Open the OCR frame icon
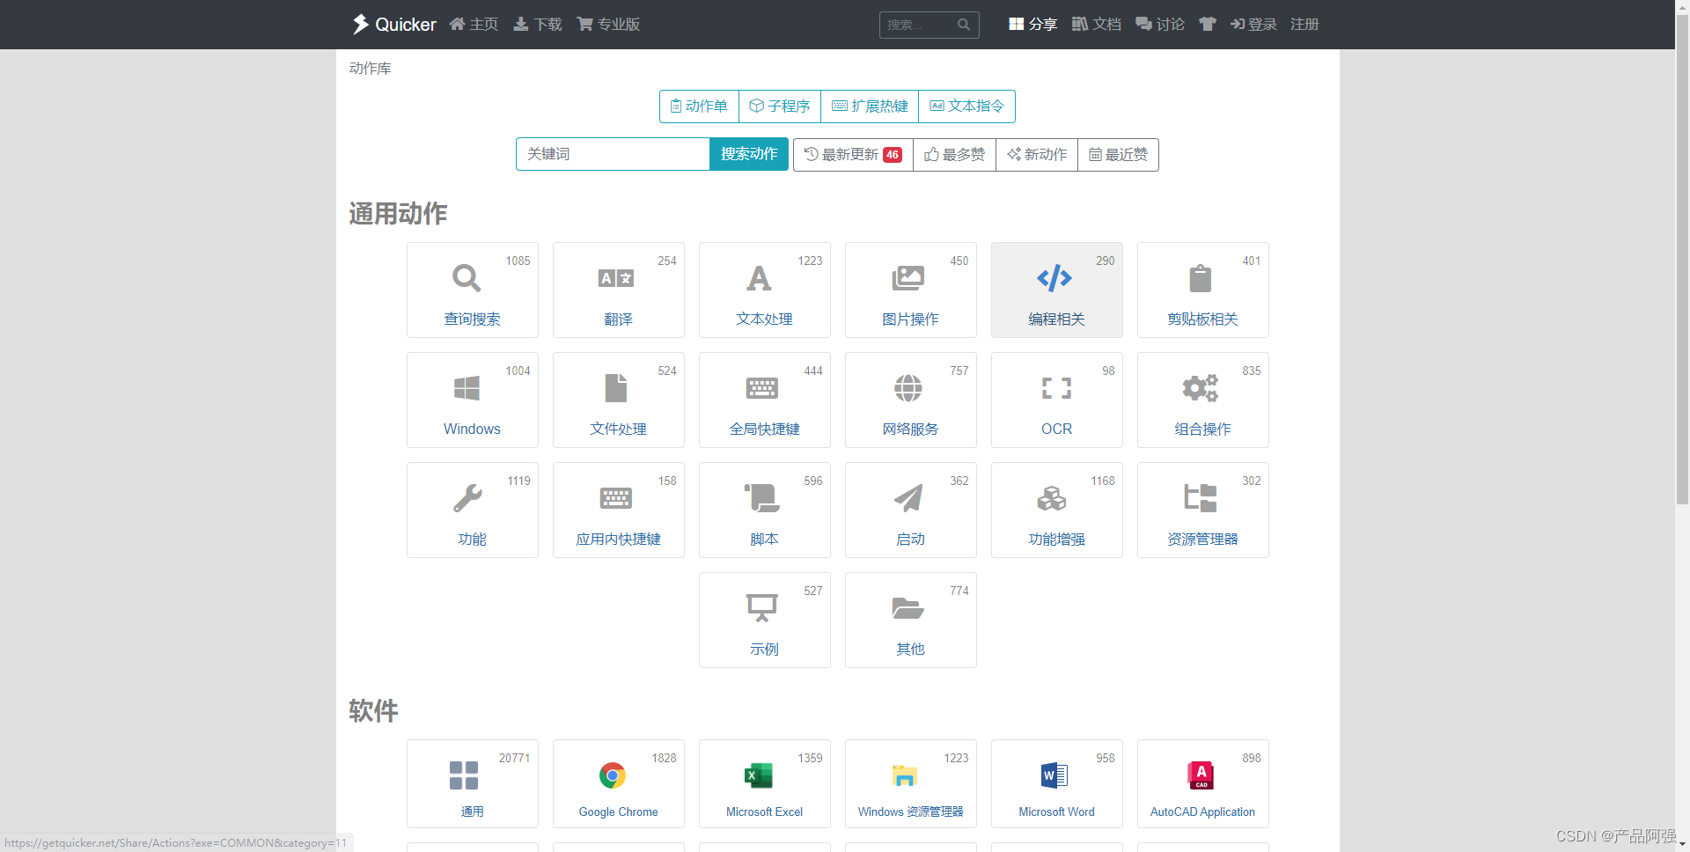The image size is (1690, 852). tap(1056, 388)
